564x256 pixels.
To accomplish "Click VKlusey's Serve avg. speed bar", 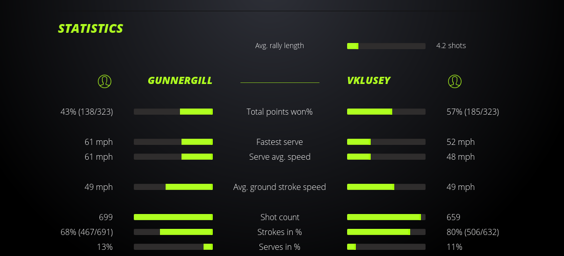I will point(386,157).
